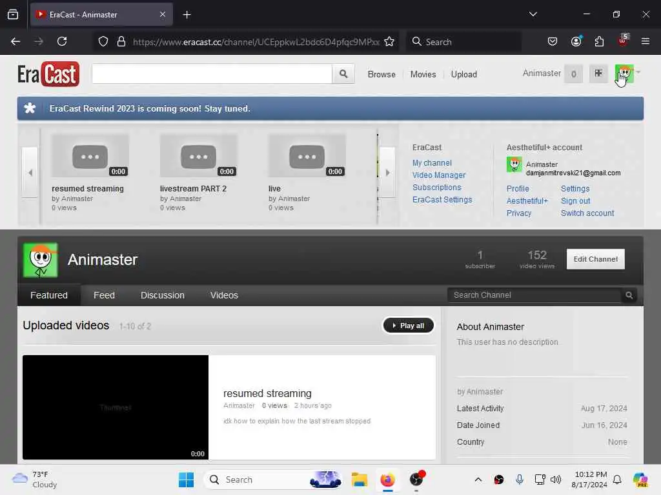The width and height of the screenshot is (661, 495).
Task: Click the Firefox address bar URL
Action: [x=256, y=42]
